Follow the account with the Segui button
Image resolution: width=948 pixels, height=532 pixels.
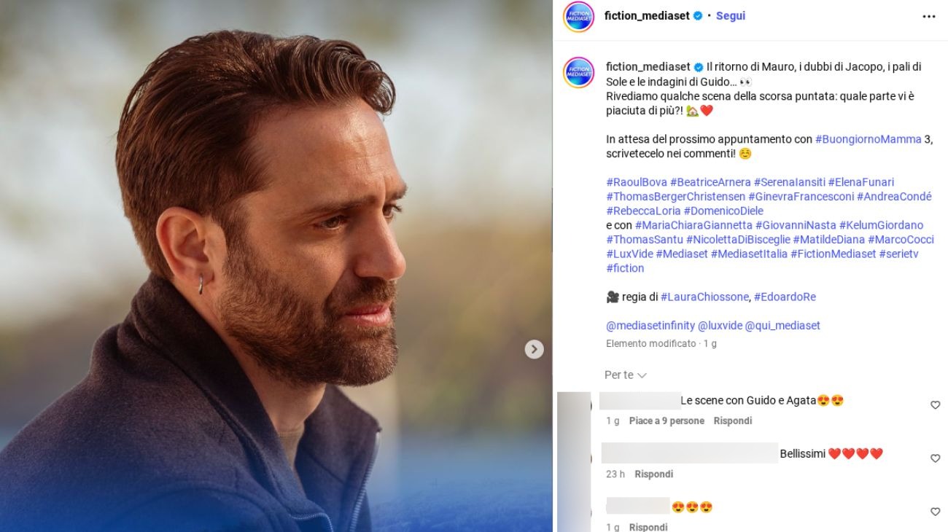click(730, 16)
